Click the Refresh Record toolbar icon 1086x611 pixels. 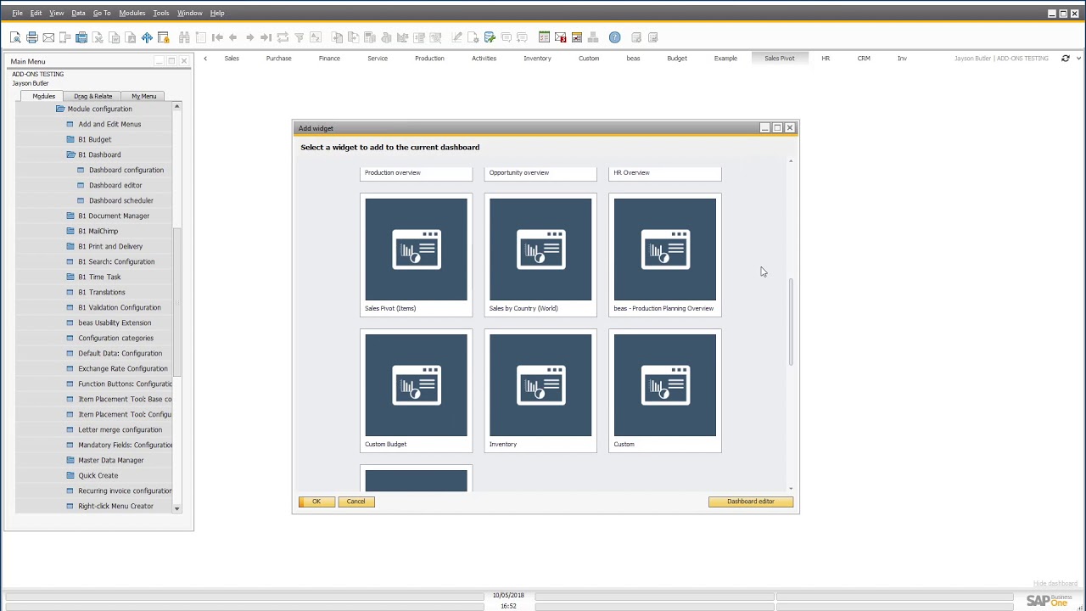tap(283, 37)
